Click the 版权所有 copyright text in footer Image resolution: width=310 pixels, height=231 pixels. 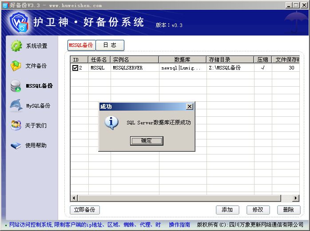[250, 225]
